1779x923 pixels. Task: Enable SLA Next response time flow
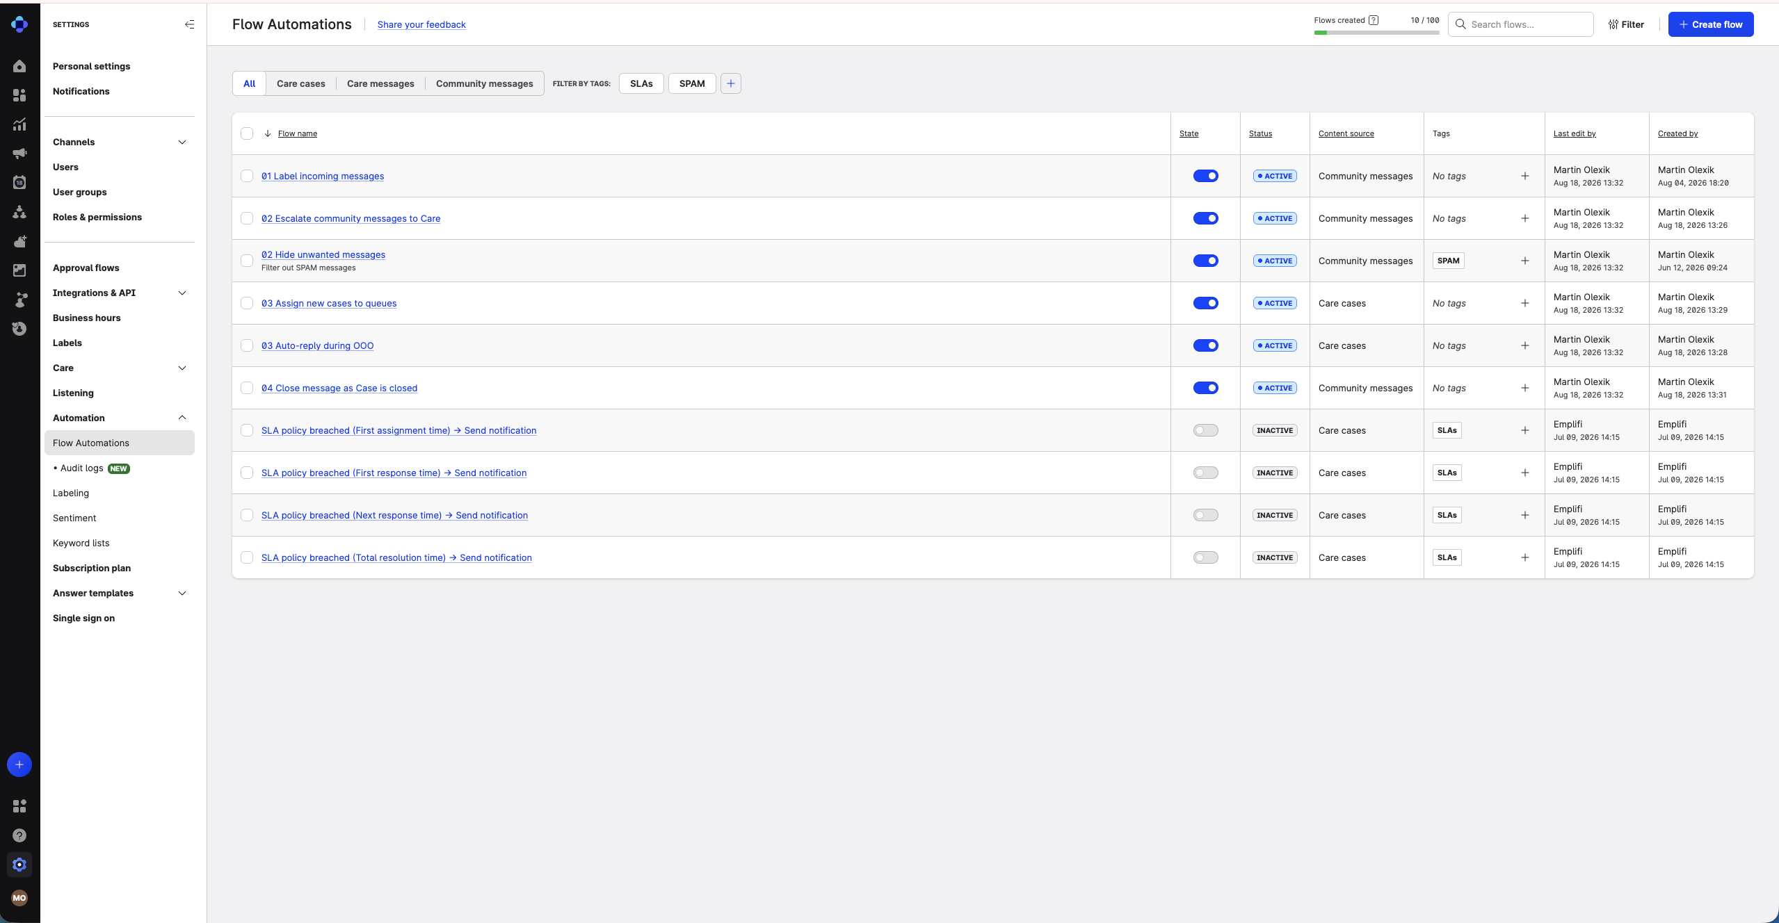1206,515
